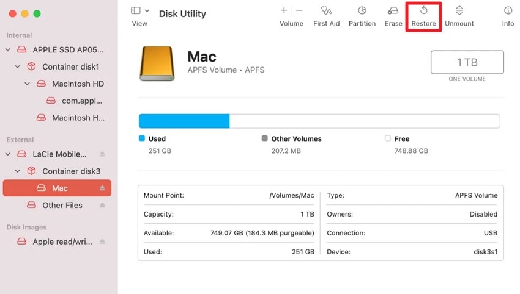Click the Other Files drive icon
Viewport: 520px width, 294px height.
(x=31, y=205)
